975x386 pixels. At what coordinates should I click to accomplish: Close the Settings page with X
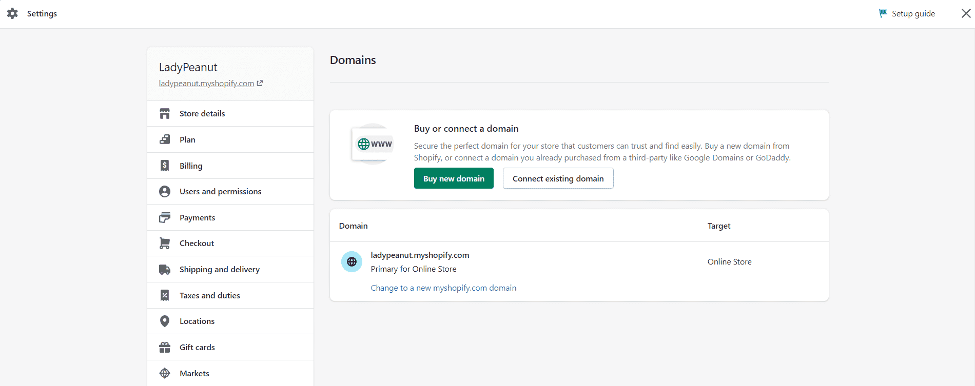pyautogui.click(x=966, y=14)
